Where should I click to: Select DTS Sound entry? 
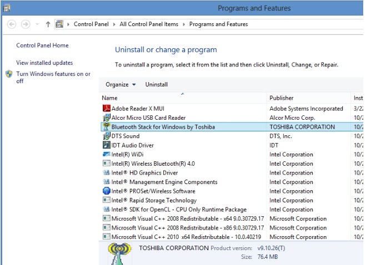[126, 136]
